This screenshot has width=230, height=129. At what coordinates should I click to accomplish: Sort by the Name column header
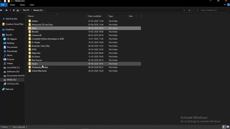pyautogui.click(x=31, y=16)
